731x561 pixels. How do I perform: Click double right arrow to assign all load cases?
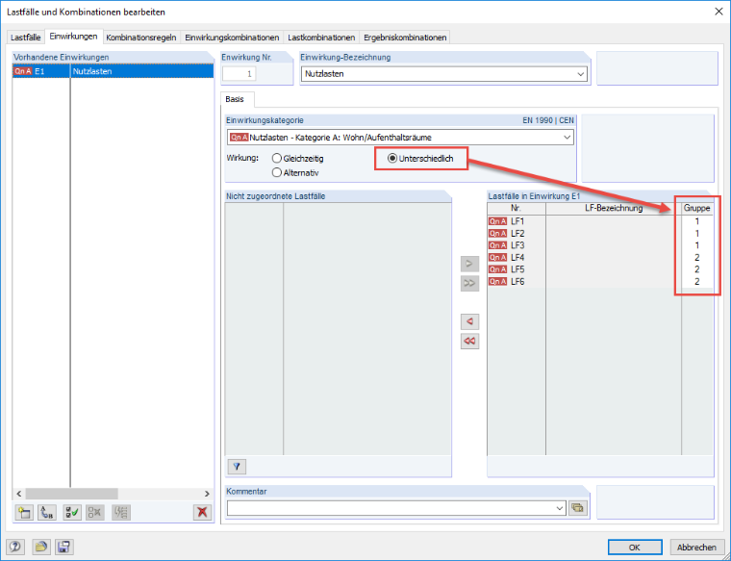(469, 283)
